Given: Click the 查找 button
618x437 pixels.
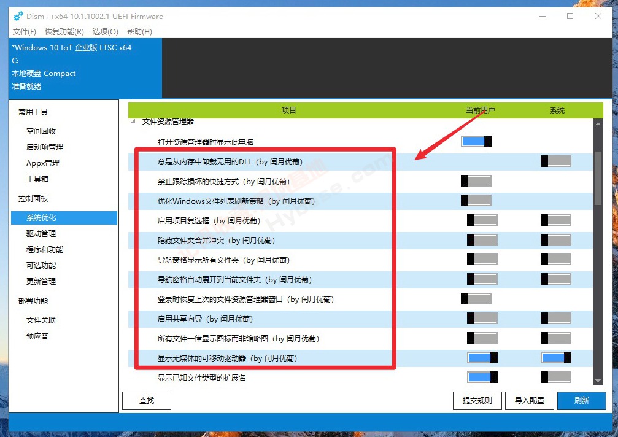Looking at the screenshot, I should coord(147,401).
